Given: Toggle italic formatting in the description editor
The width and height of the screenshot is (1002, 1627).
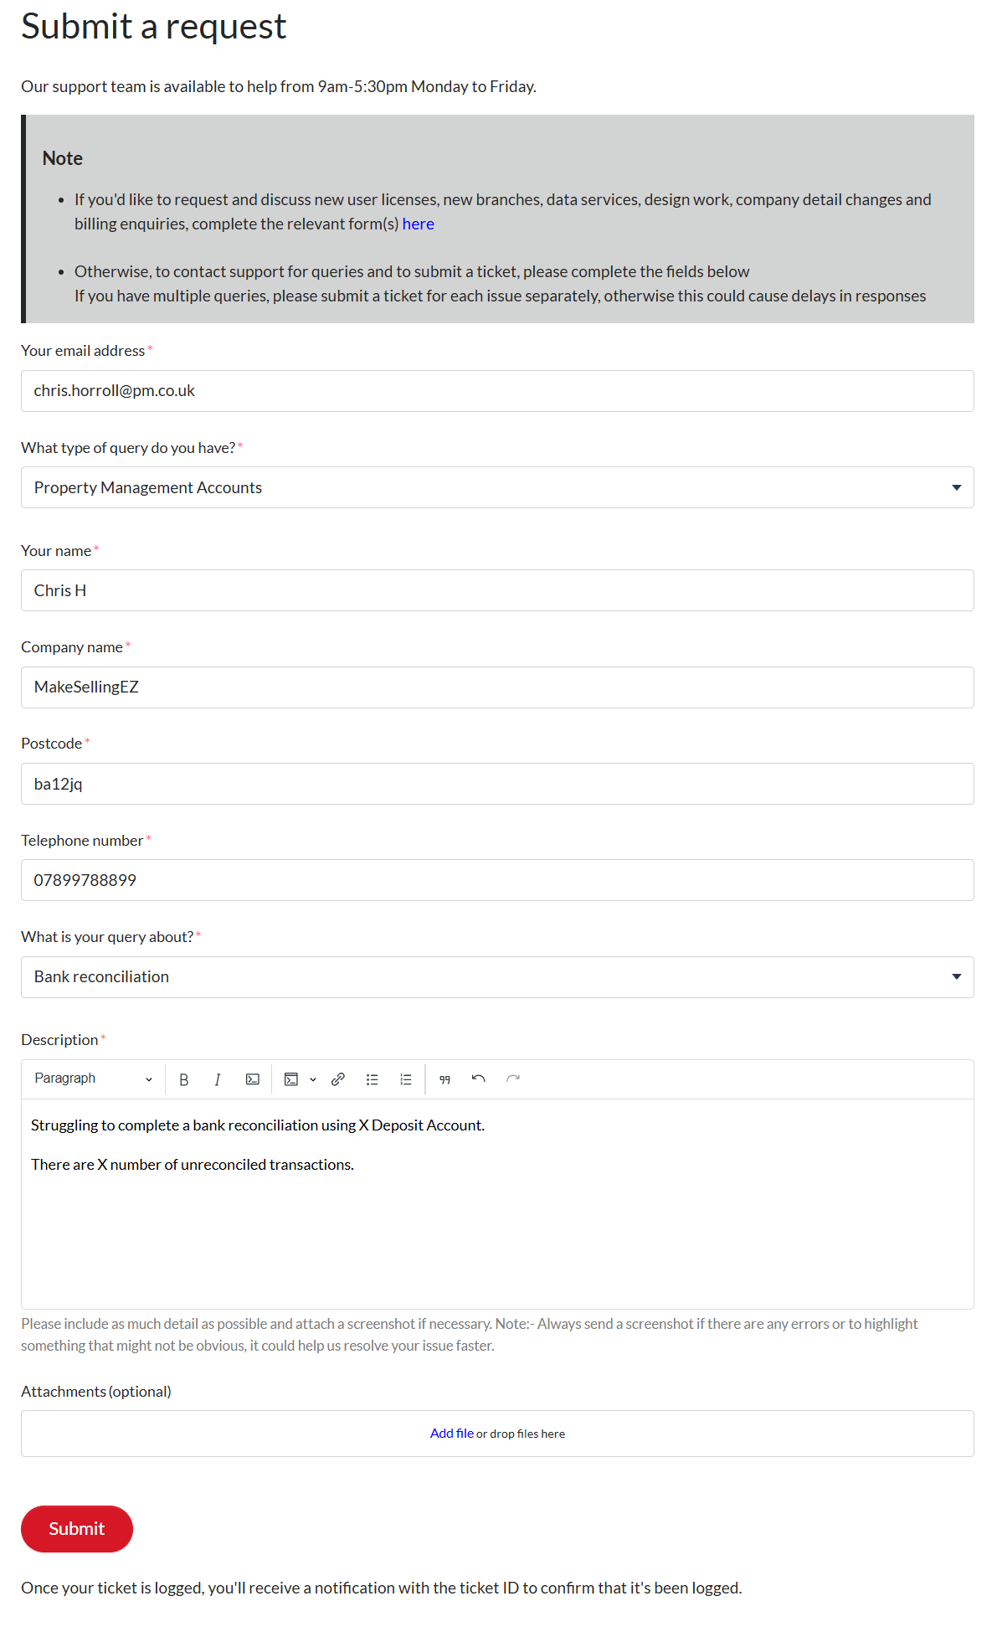Looking at the screenshot, I should click(217, 1079).
